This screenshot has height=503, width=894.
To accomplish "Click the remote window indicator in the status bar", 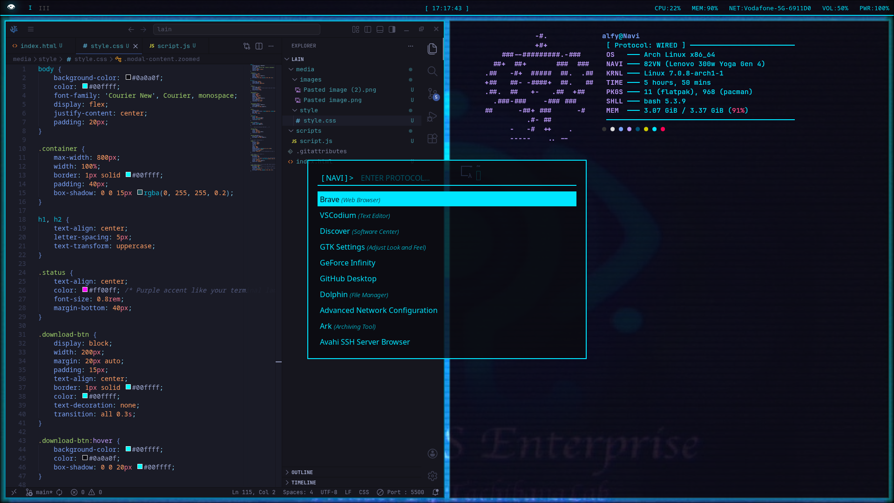I will 14,492.
